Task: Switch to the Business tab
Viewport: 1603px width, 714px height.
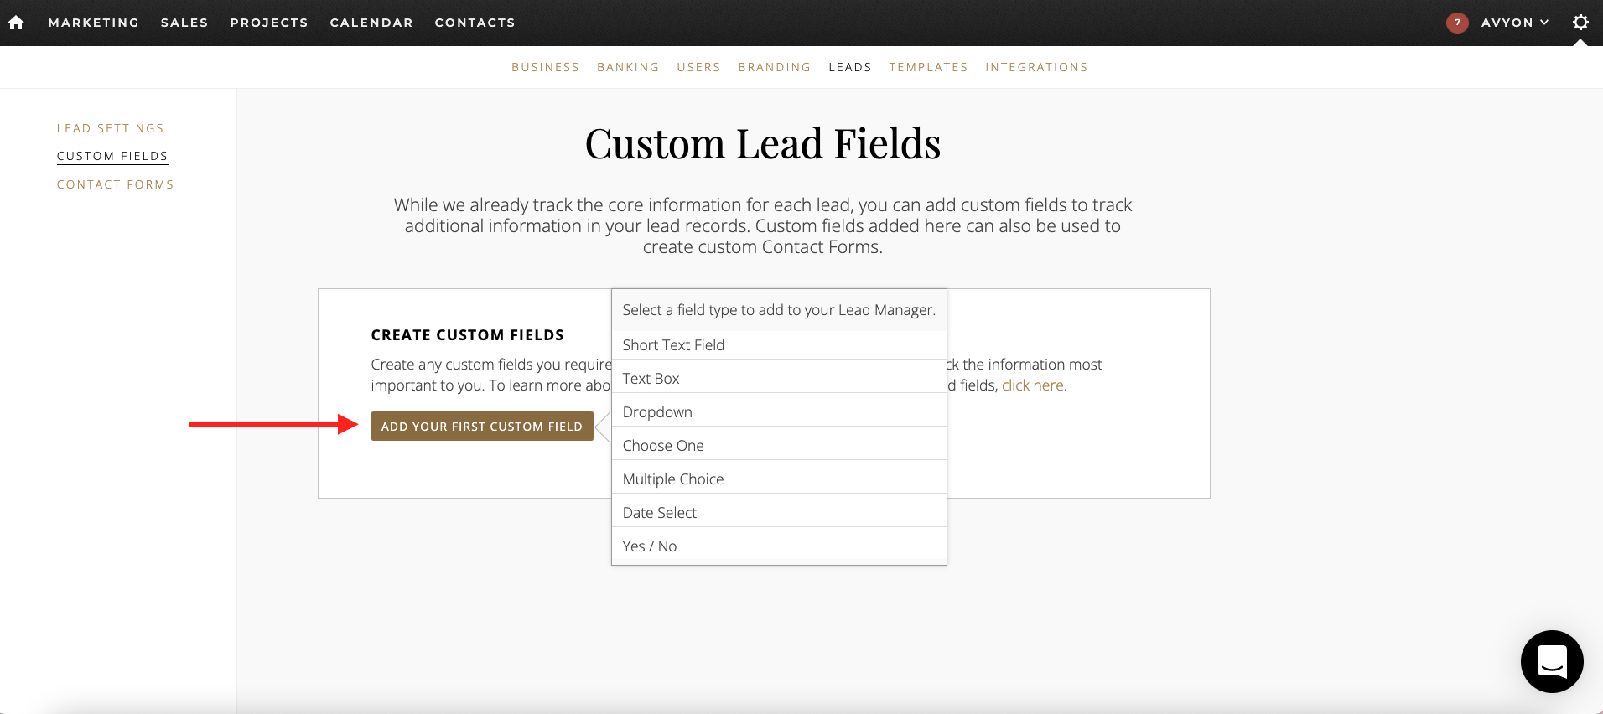Action: tap(545, 67)
